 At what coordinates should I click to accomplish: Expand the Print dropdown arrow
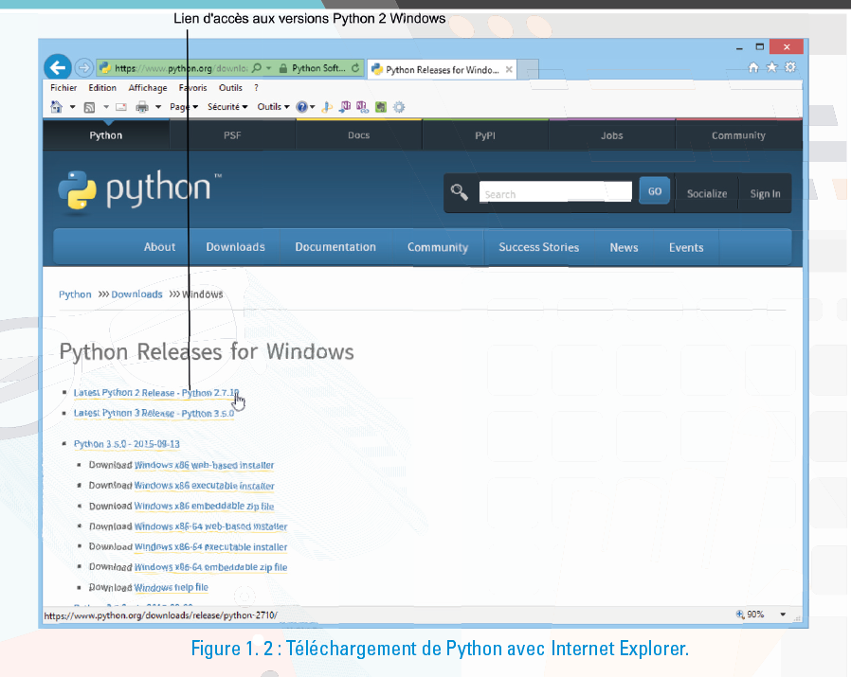pos(158,107)
